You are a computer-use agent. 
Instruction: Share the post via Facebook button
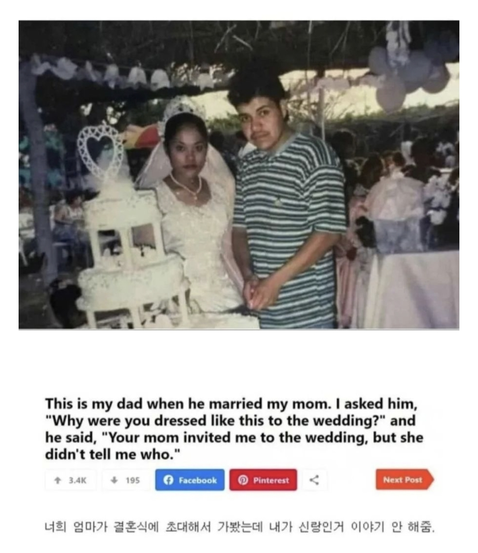[x=190, y=480]
